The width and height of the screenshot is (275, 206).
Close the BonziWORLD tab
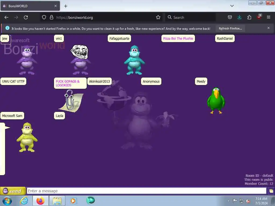(x=55, y=6)
